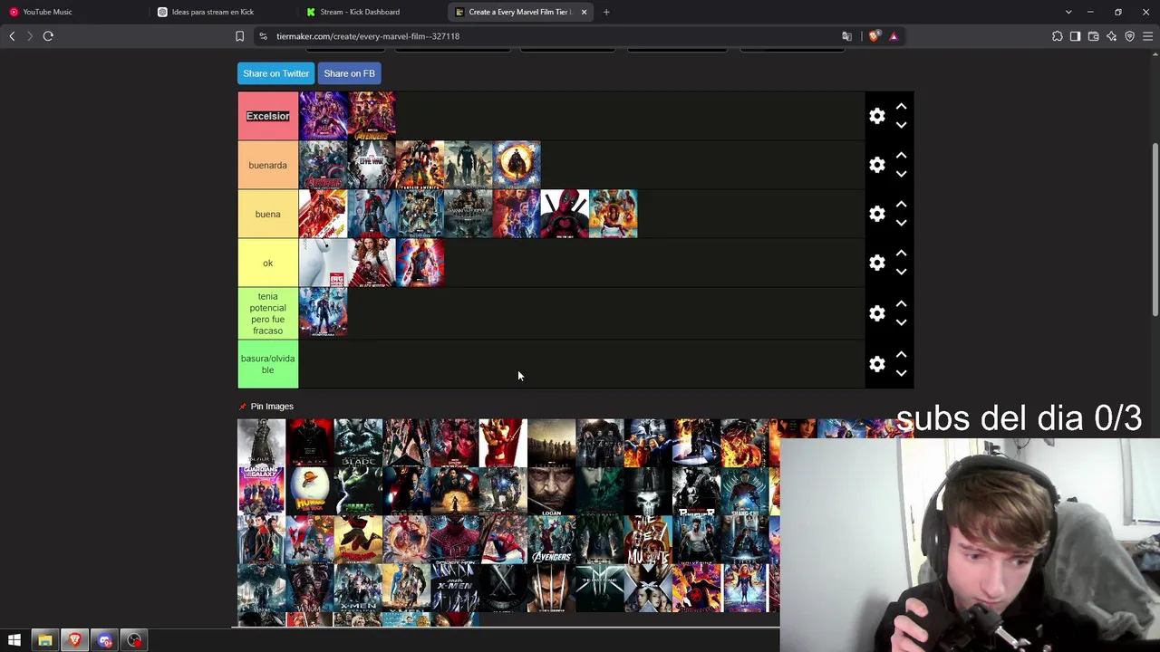Select Captain Marvel poster in ok tier
The width and height of the screenshot is (1160, 652).
coord(420,263)
